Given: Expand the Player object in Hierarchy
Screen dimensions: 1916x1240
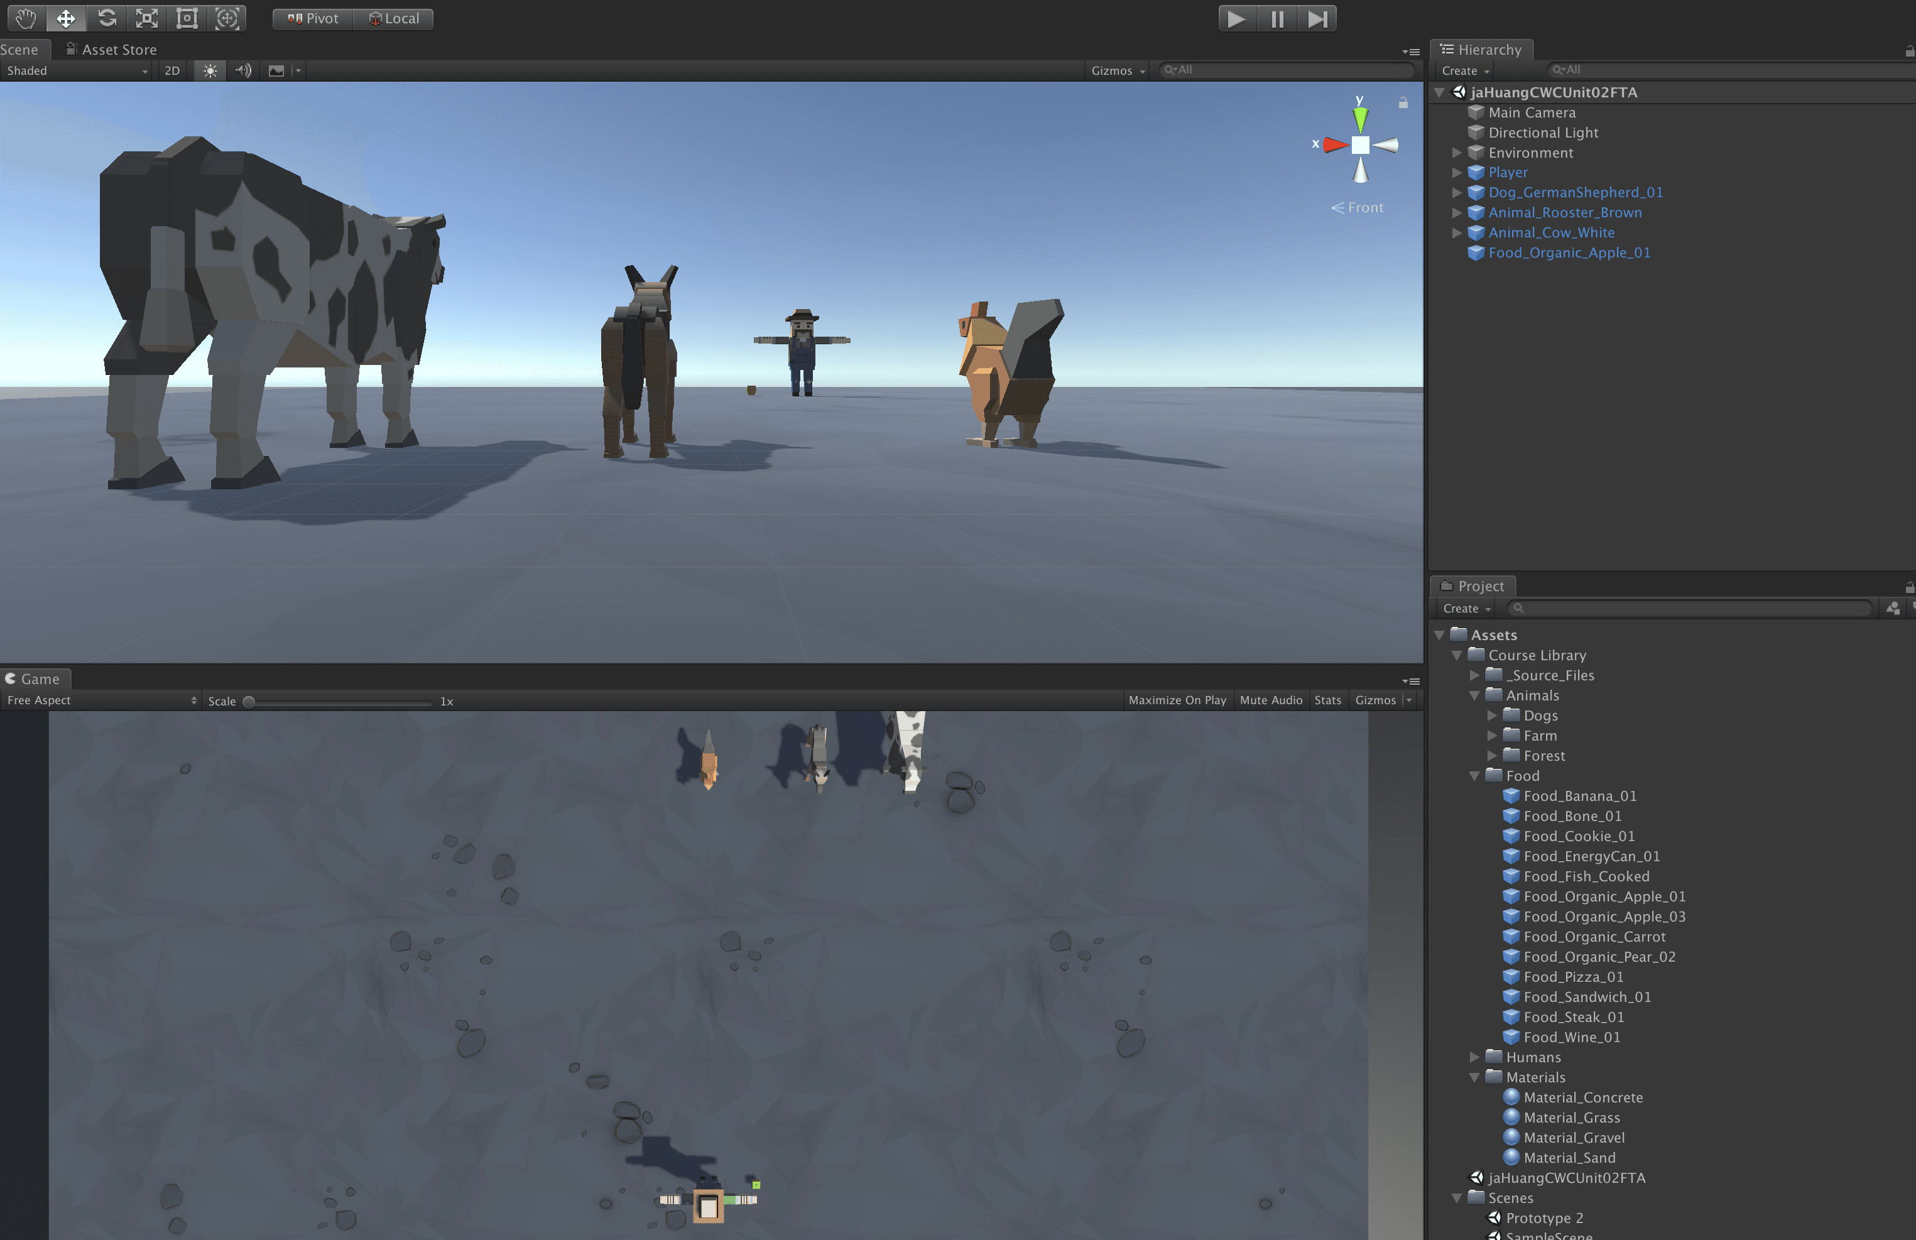Looking at the screenshot, I should coord(1456,172).
